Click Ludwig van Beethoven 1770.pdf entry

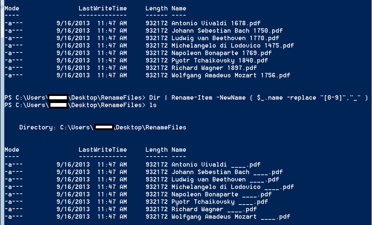[x=225, y=38]
